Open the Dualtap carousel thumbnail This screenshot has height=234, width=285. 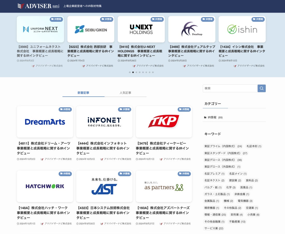192,29
